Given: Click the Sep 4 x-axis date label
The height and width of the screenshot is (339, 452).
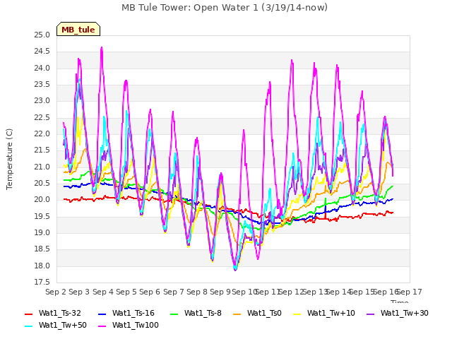Looking at the screenshot, I should (x=103, y=292).
